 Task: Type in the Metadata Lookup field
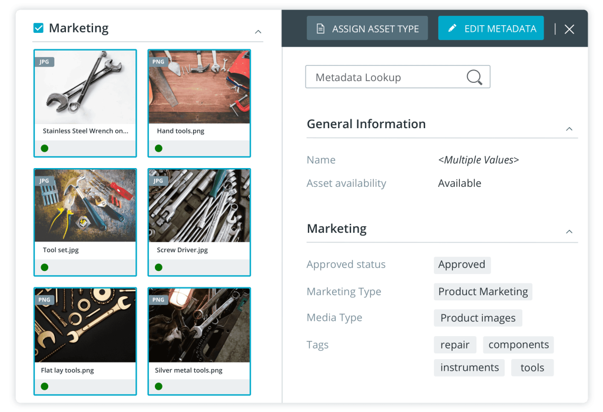point(383,78)
